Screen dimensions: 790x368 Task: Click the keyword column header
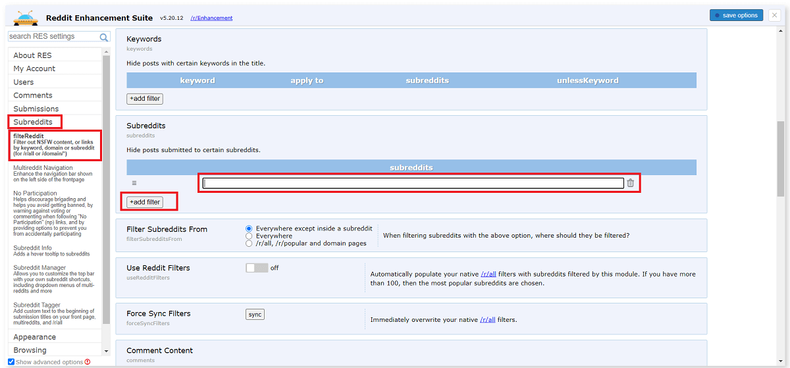[197, 80]
